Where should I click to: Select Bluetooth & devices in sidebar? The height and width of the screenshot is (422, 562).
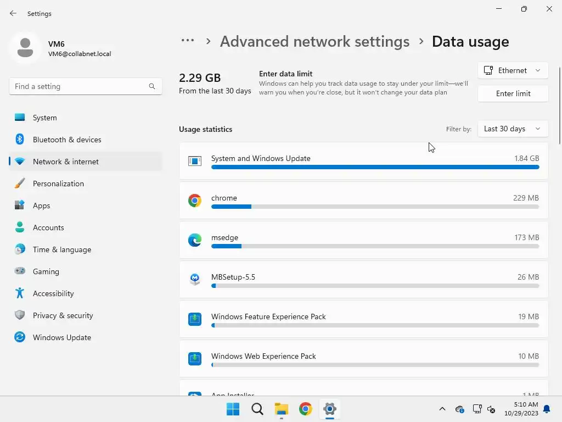pos(67,140)
